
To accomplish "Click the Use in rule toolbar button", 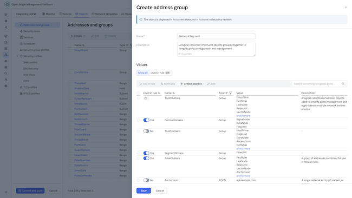I will [147, 84].
